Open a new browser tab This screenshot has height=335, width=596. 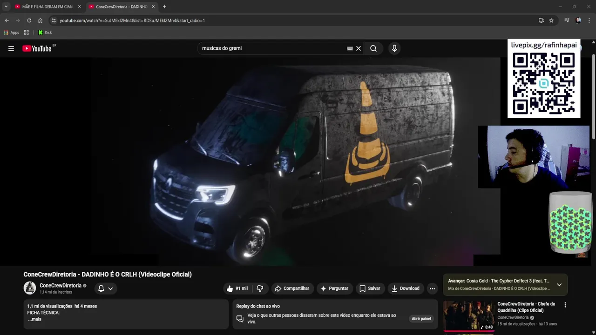point(164,7)
